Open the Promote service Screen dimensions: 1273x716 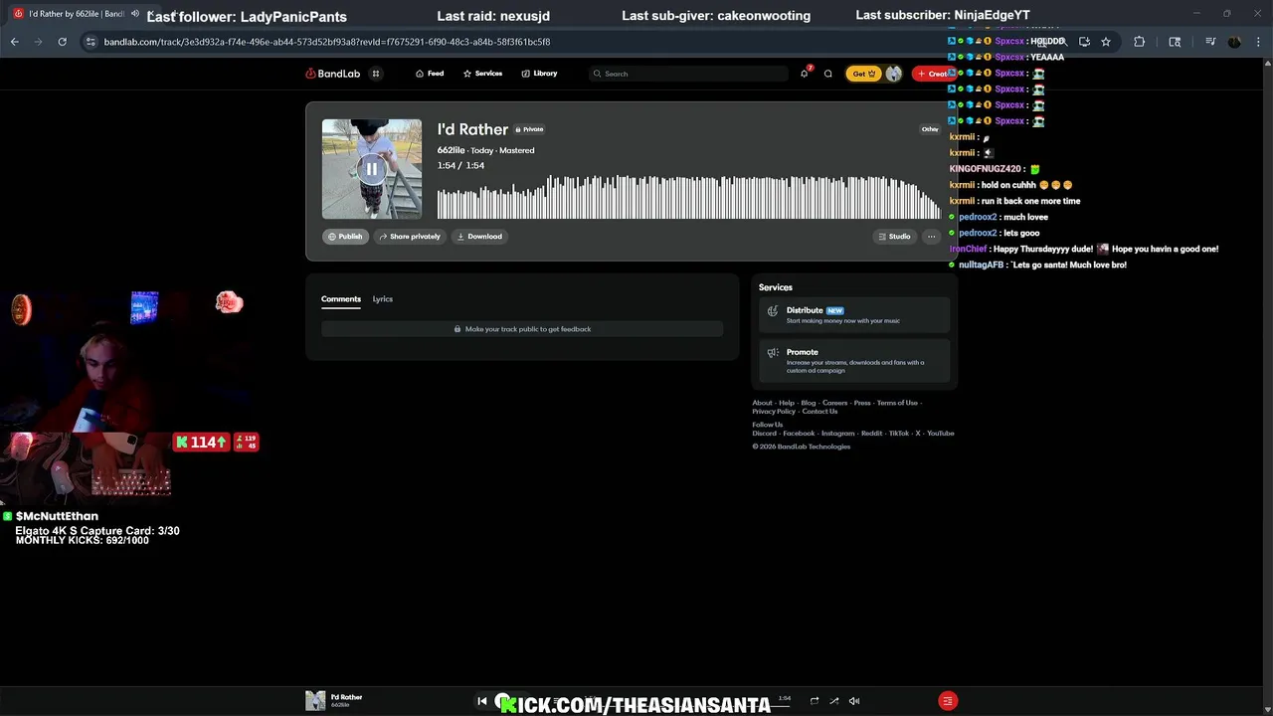854,361
